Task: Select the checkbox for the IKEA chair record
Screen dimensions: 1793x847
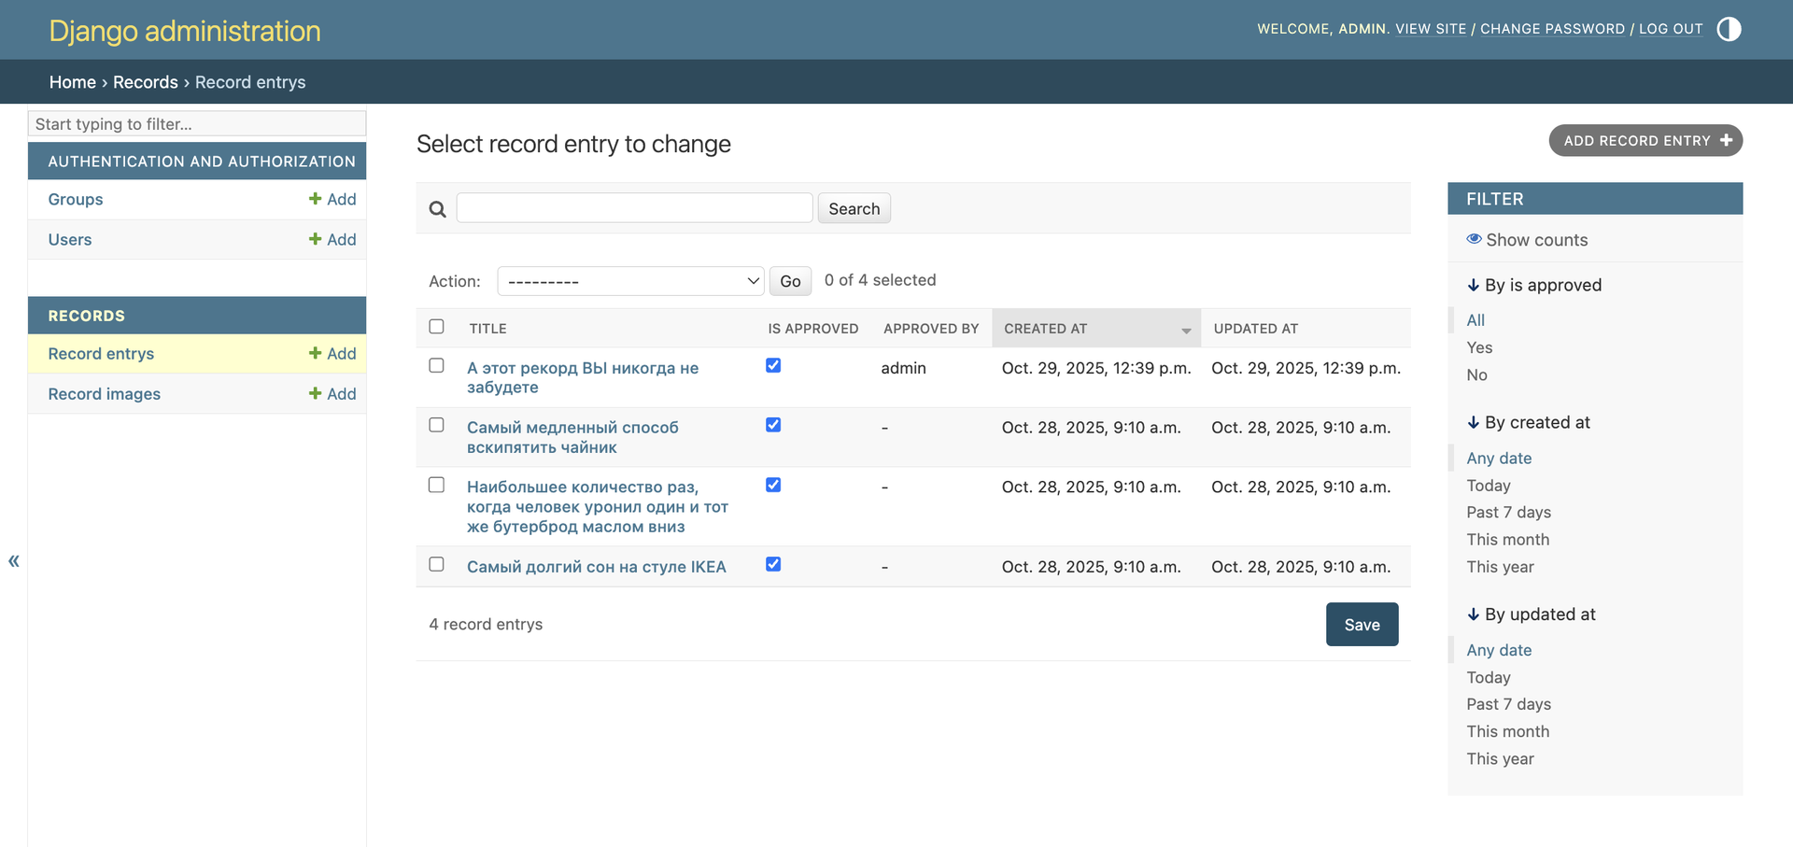Action: [436, 564]
